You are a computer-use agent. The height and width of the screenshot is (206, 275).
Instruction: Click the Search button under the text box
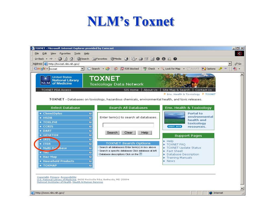112,133
